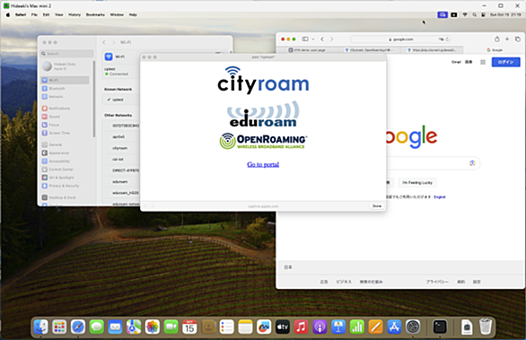Open the Control Center menu bar icon

(x=483, y=14)
